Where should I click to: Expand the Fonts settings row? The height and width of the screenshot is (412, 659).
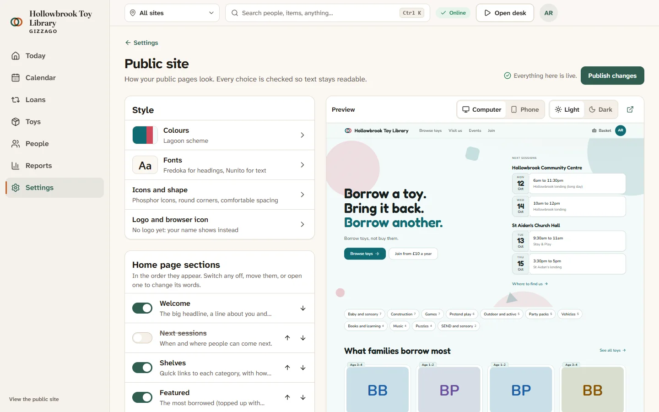click(x=220, y=165)
